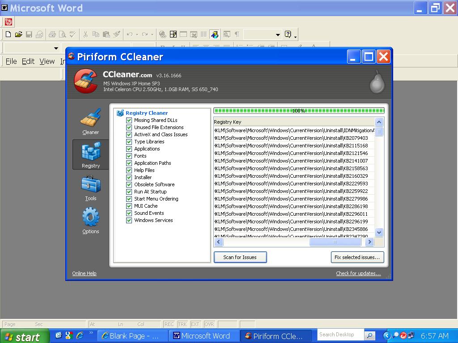
Task: Click the red icon above Word's toolbar
Action: [8, 22]
